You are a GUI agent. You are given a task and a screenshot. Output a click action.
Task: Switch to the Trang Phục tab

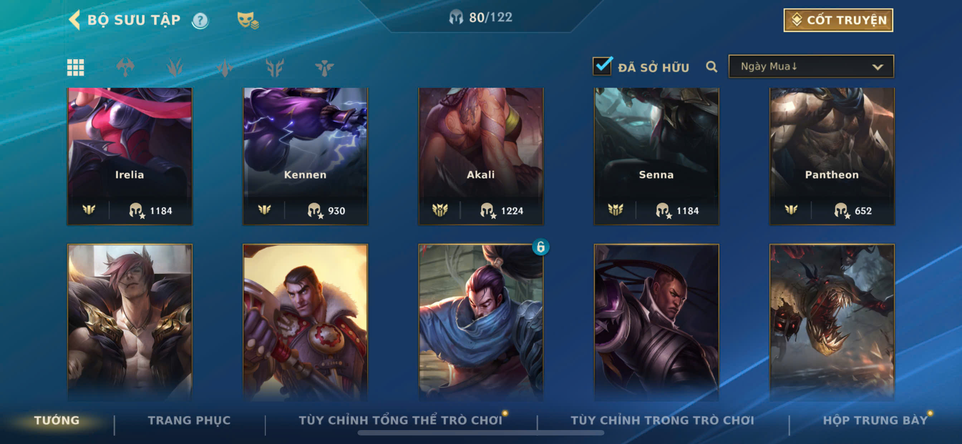coord(189,420)
